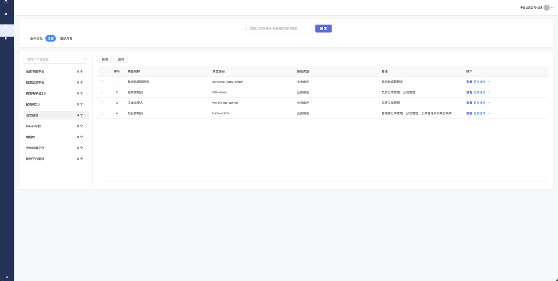Click the two-person group icon in sidebar
558x281 pixels.
[x=6, y=14]
